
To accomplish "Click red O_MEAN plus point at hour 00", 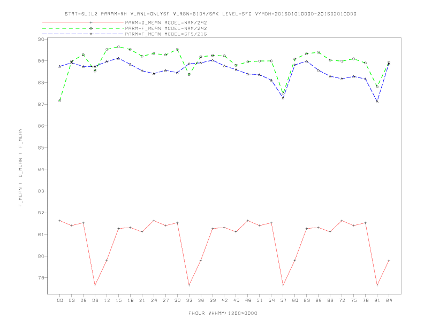I will click(60, 221).
